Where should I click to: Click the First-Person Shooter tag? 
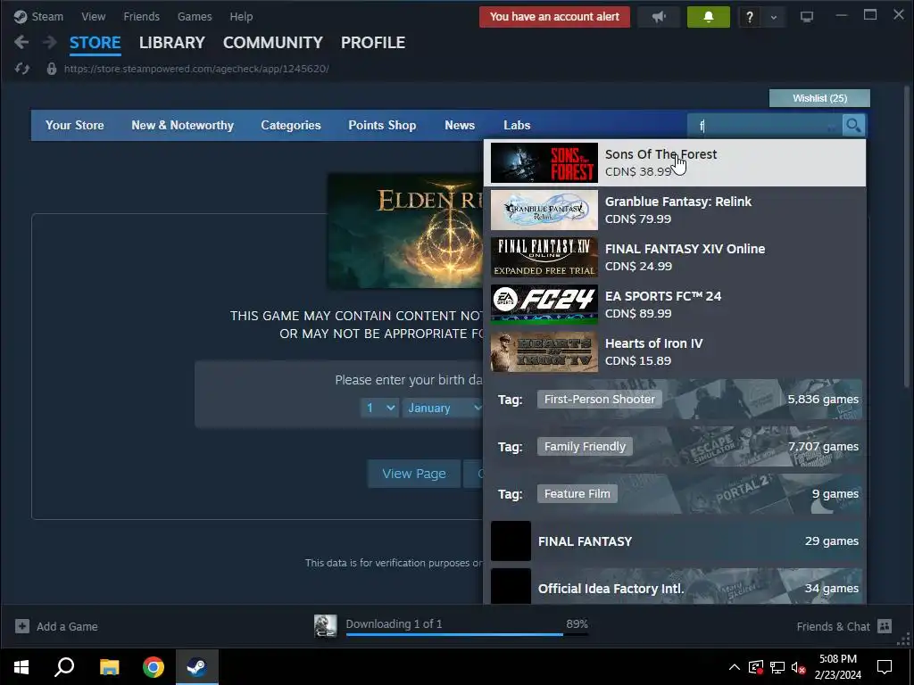[599, 399]
